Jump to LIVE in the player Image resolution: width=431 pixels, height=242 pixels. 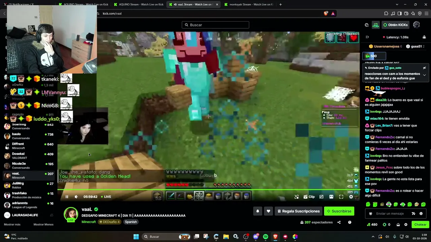106,197
